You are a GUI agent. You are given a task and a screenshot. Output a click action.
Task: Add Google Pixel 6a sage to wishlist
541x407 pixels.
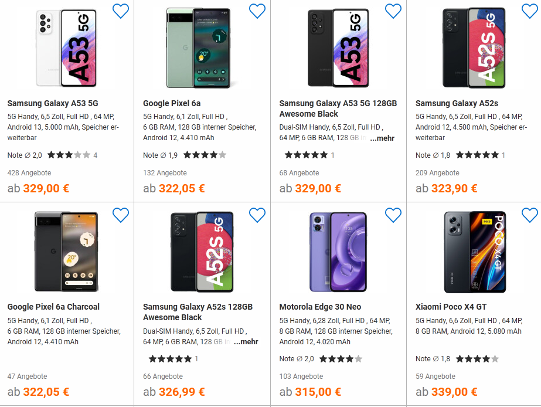click(x=257, y=11)
